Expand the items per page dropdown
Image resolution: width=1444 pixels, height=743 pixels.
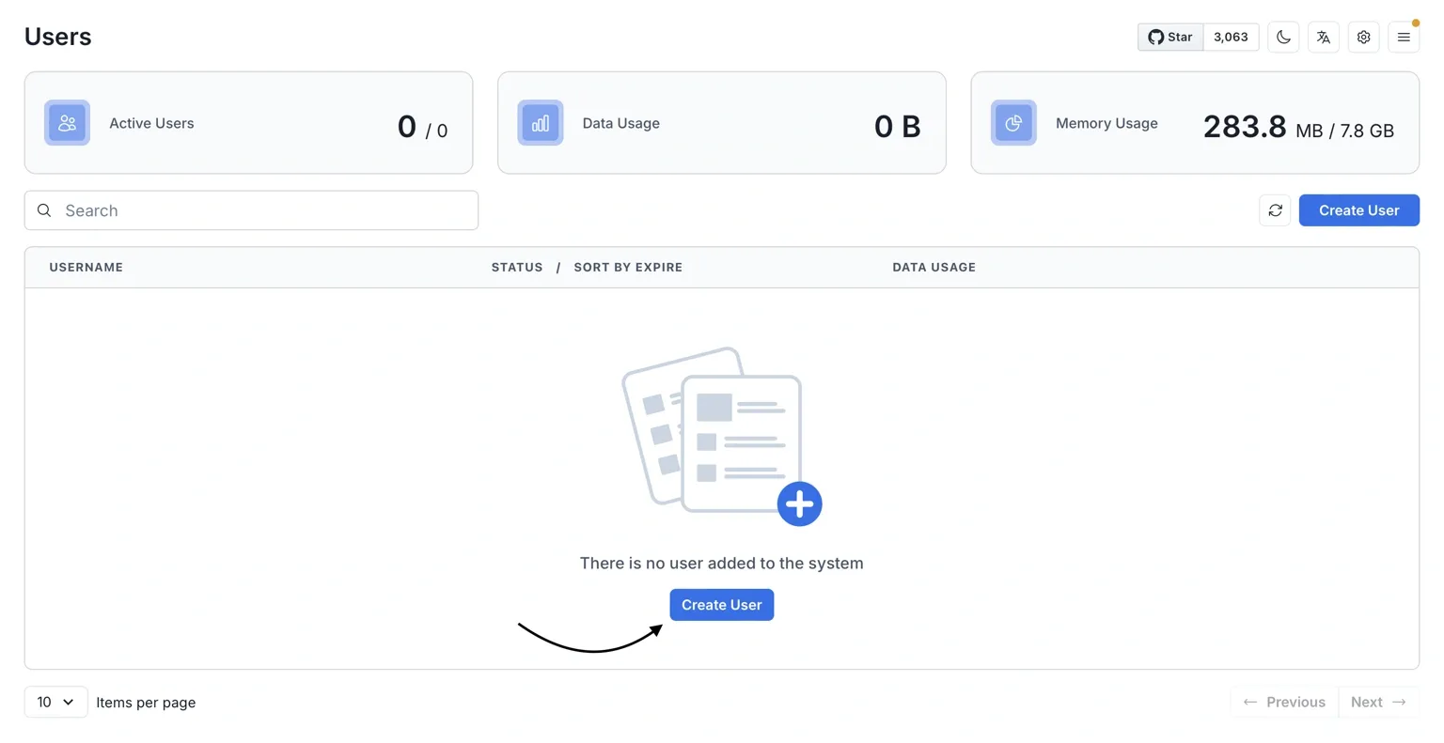55,702
